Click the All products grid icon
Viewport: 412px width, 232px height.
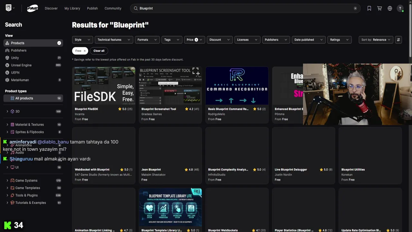12,98
